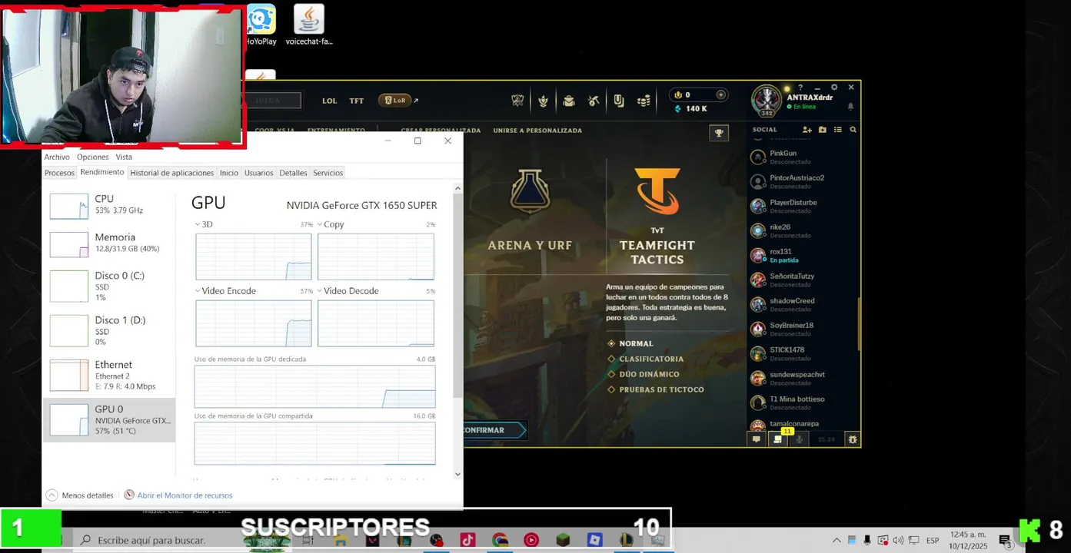Image resolution: width=1071 pixels, height=553 pixels.
Task: Switch to the Historial de aplicaciones tab
Action: point(172,173)
